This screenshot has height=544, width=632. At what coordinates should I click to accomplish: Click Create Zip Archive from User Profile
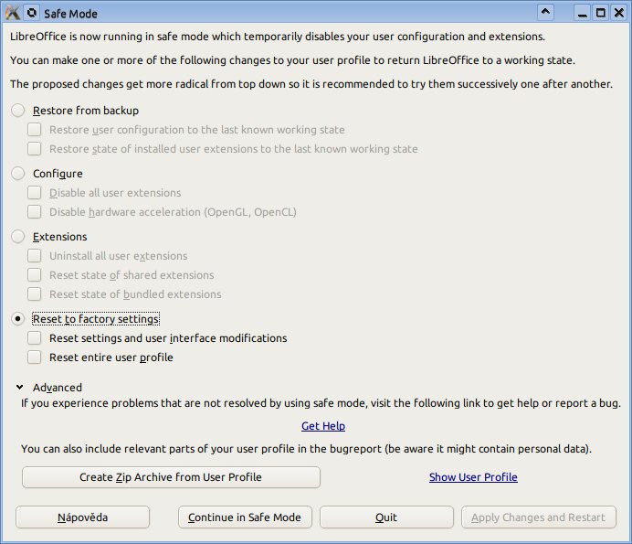click(x=171, y=477)
